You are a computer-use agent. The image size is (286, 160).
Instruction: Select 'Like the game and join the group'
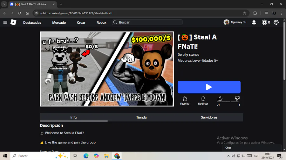click(70, 142)
